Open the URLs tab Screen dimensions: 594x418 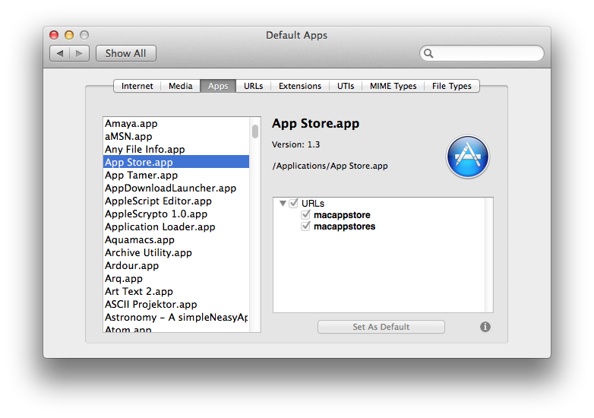click(253, 86)
